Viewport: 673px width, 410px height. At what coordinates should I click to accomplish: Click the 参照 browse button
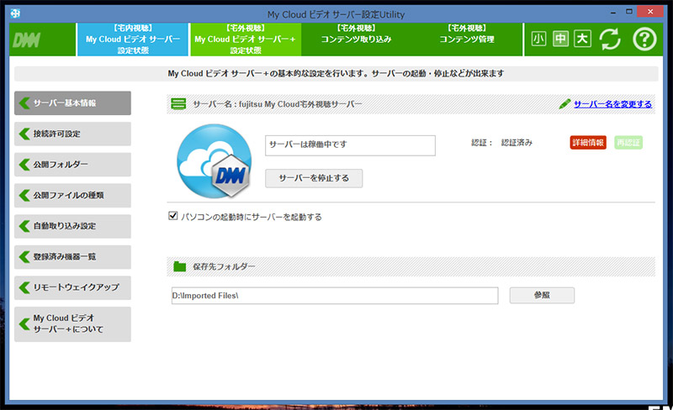542,296
